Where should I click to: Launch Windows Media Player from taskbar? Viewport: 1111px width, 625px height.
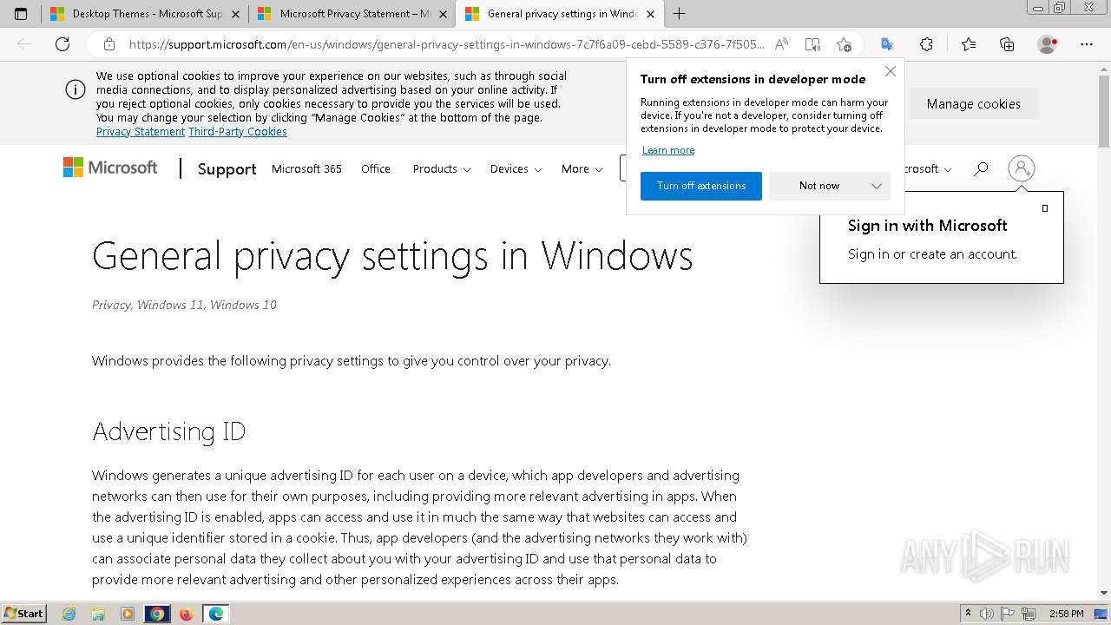coord(128,614)
